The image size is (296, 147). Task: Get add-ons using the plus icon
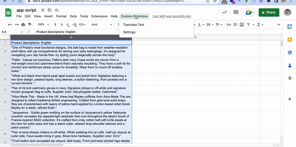tap(290, 99)
